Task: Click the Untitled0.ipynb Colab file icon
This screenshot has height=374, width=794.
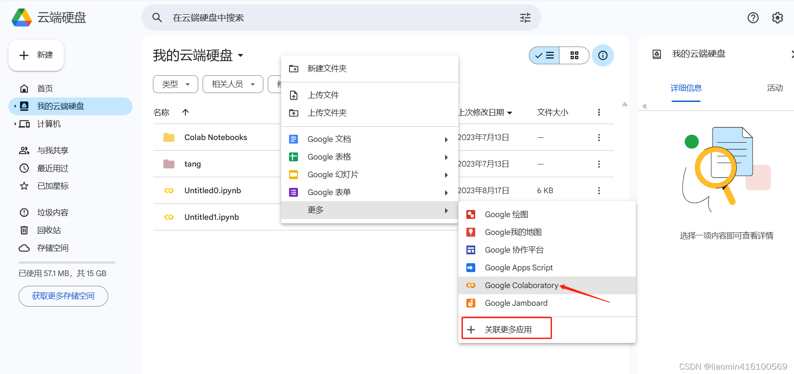Action: point(169,191)
